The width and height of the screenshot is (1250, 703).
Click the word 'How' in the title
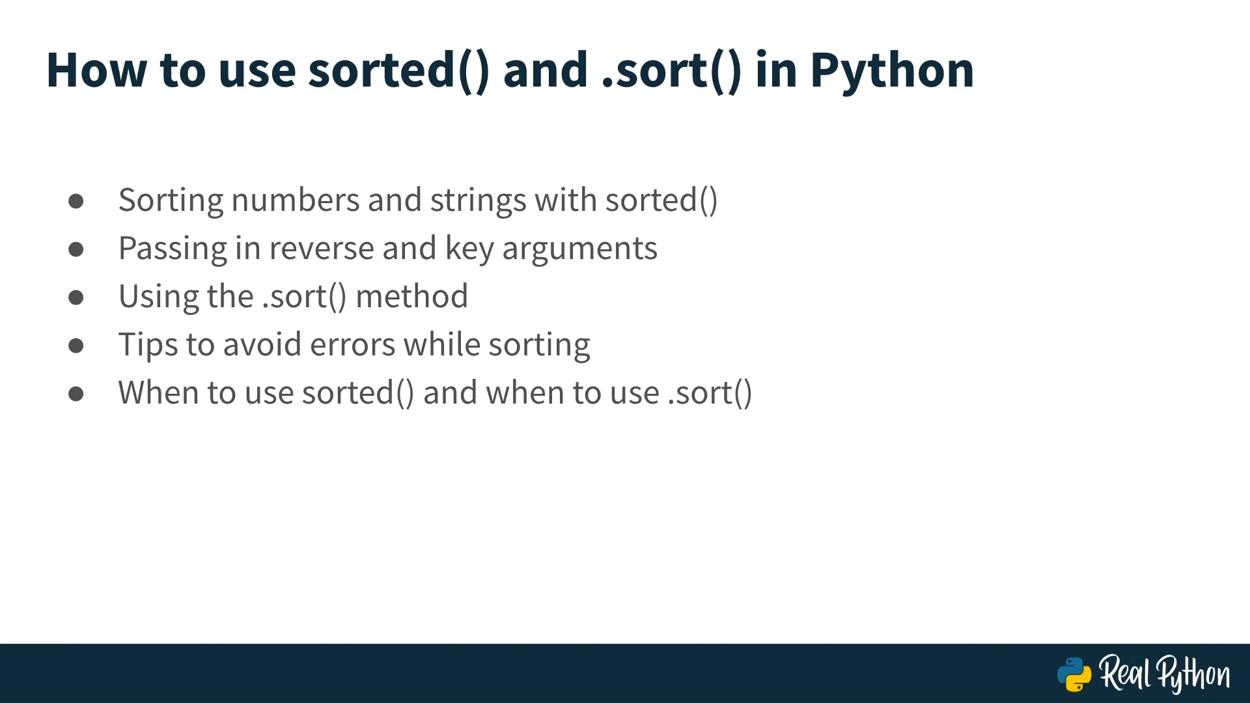(97, 70)
